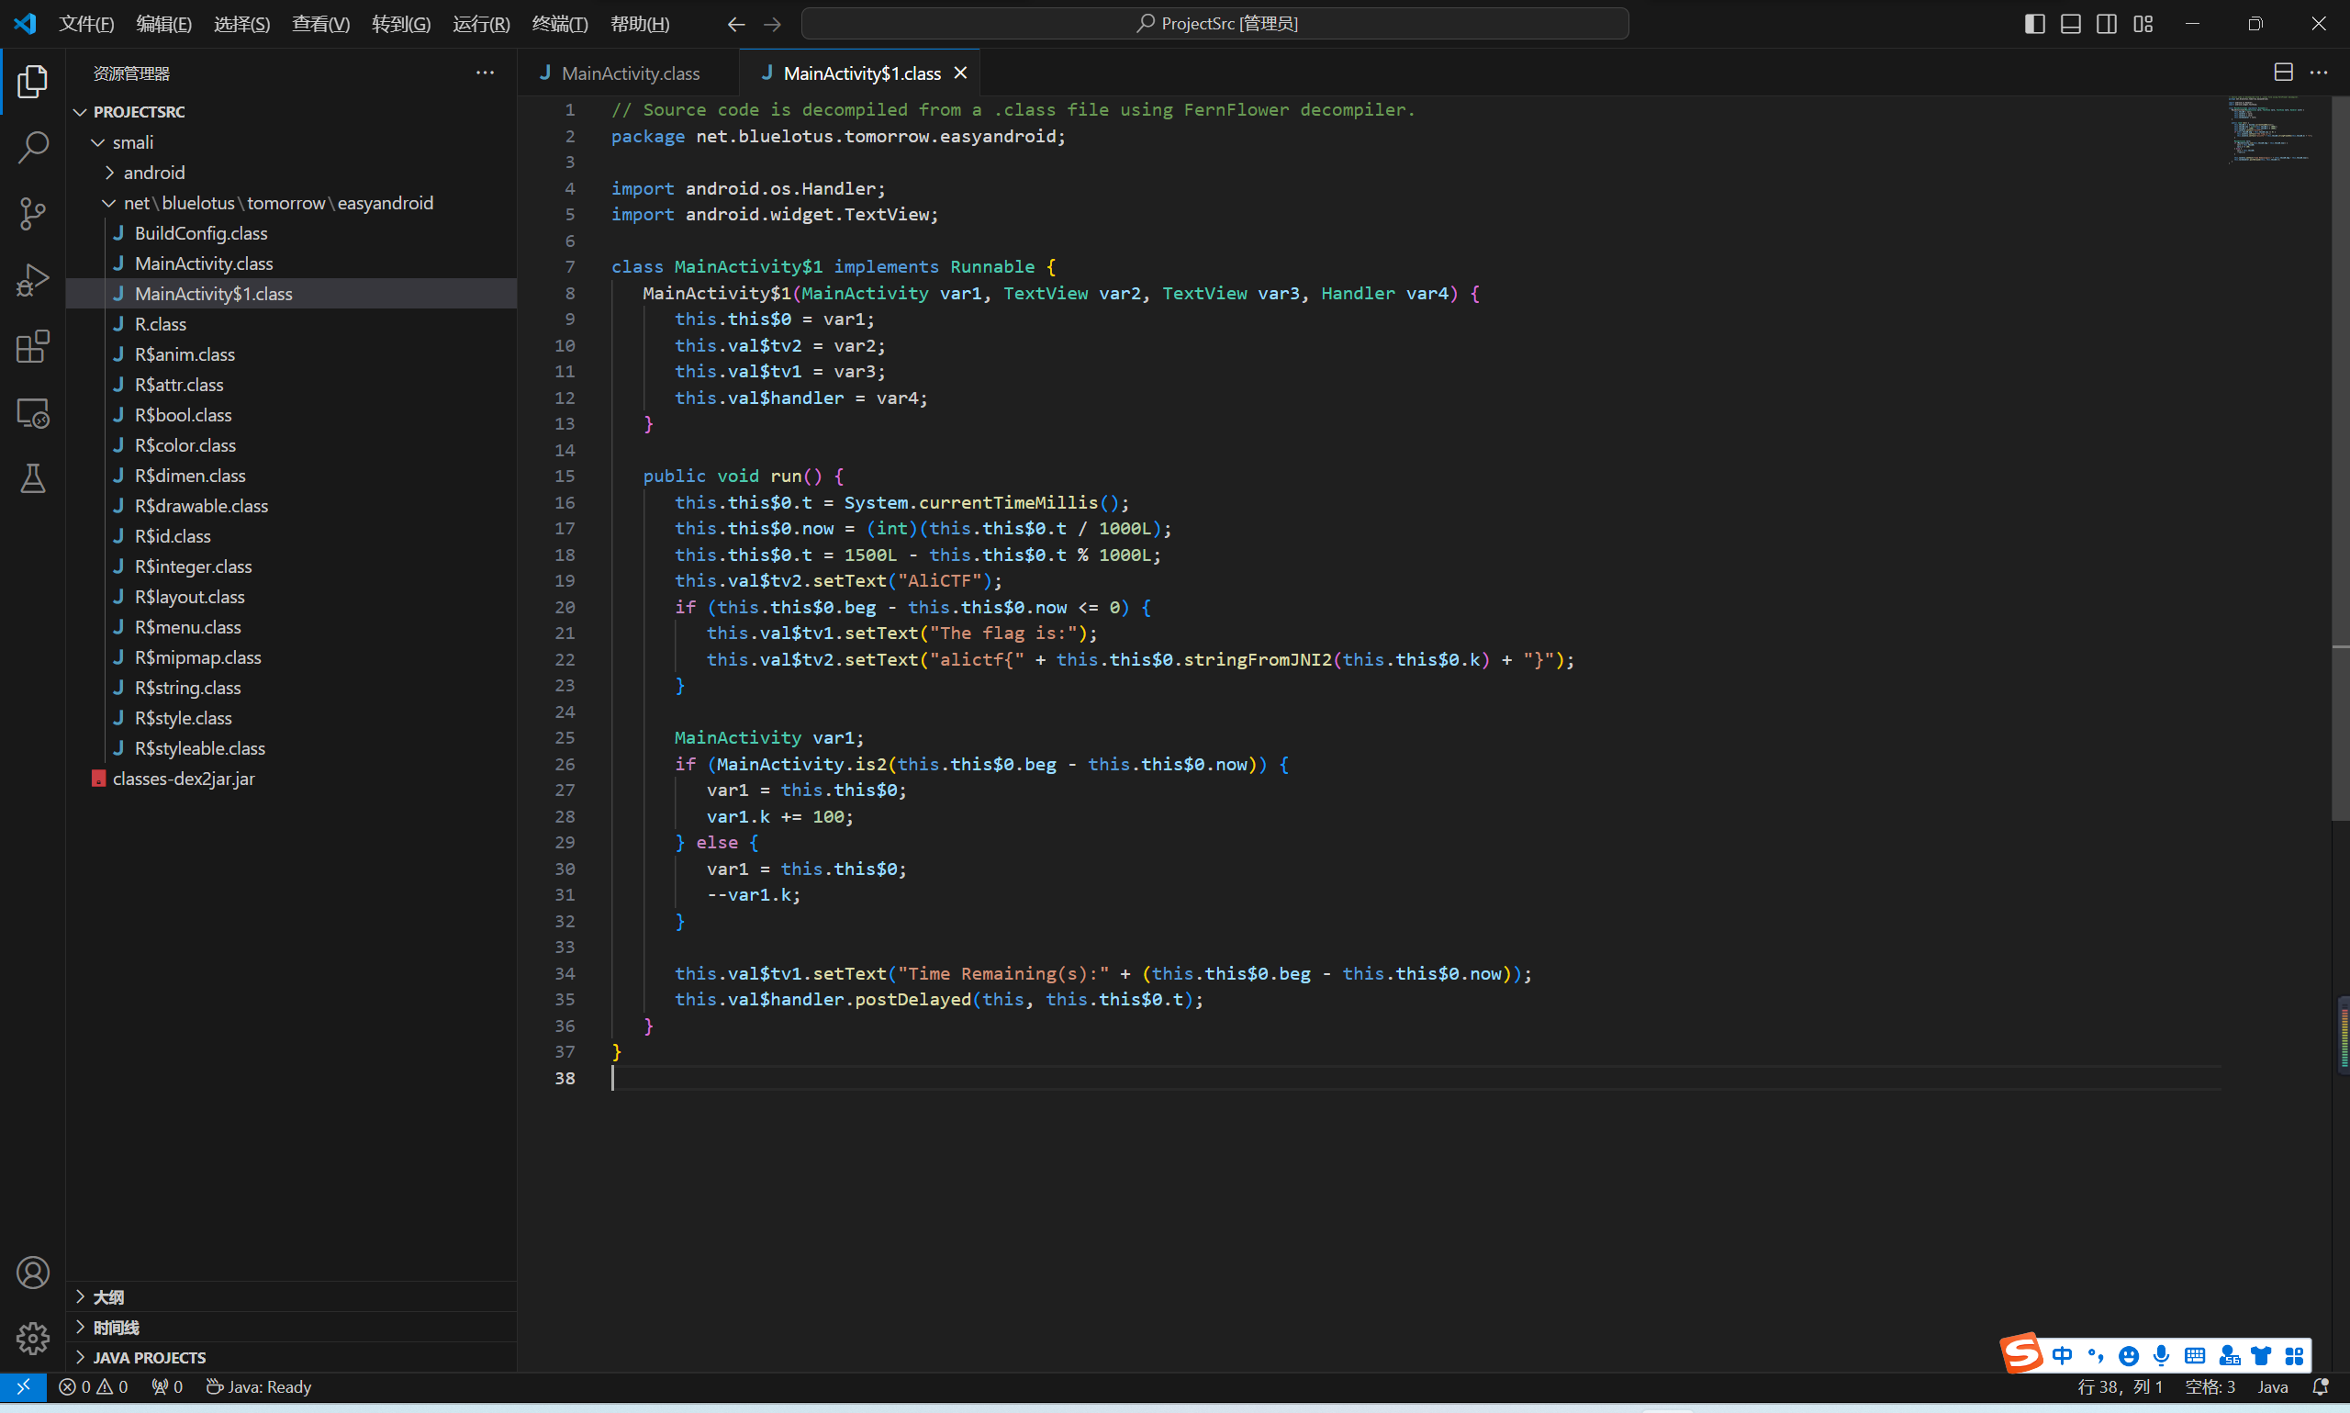Open the Extensions view
Viewport: 2350px width, 1413px height.
(x=32, y=346)
